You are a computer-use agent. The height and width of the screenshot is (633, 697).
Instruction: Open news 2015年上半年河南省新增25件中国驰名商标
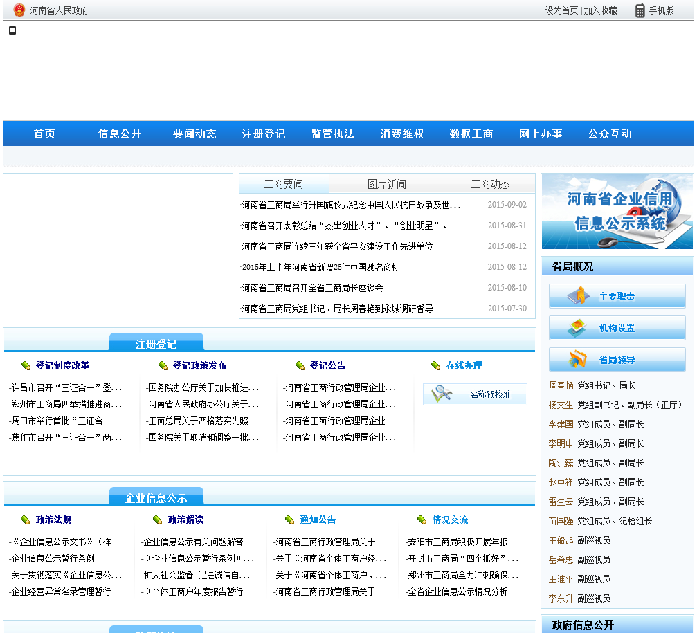tap(320, 267)
